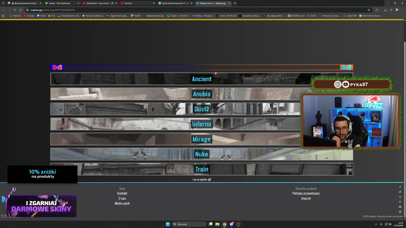The width and height of the screenshot is (406, 228).
Task: Open a new browser tab
Action: click(235, 3)
